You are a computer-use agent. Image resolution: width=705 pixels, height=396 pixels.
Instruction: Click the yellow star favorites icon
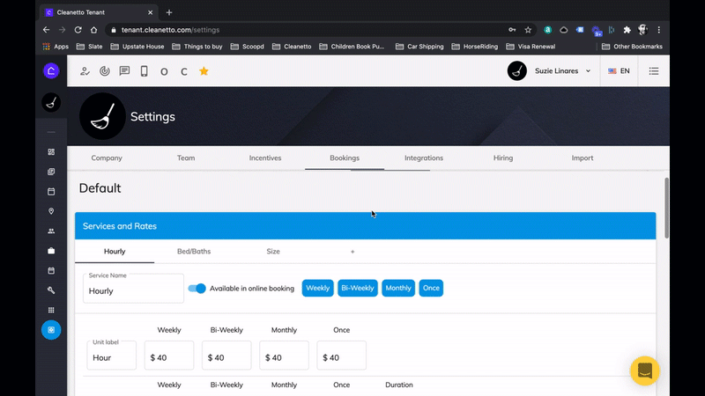click(x=204, y=71)
